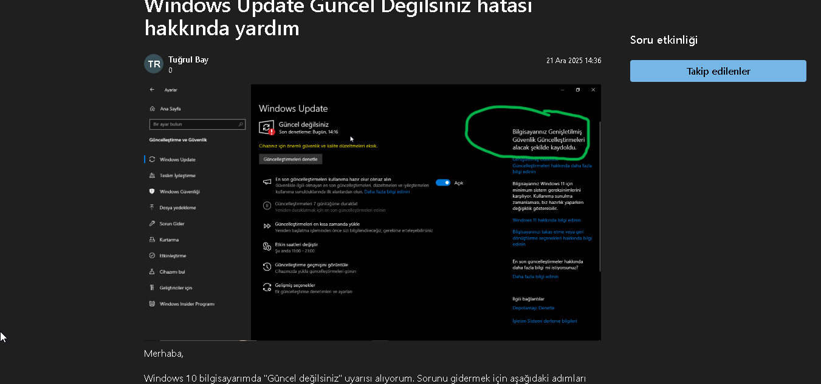Click the fast-forward icon for quick install

267,226
